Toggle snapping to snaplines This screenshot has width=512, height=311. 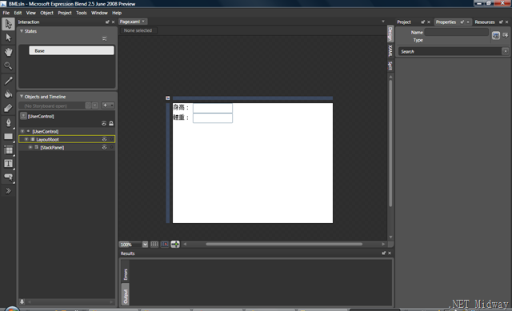[x=175, y=244]
